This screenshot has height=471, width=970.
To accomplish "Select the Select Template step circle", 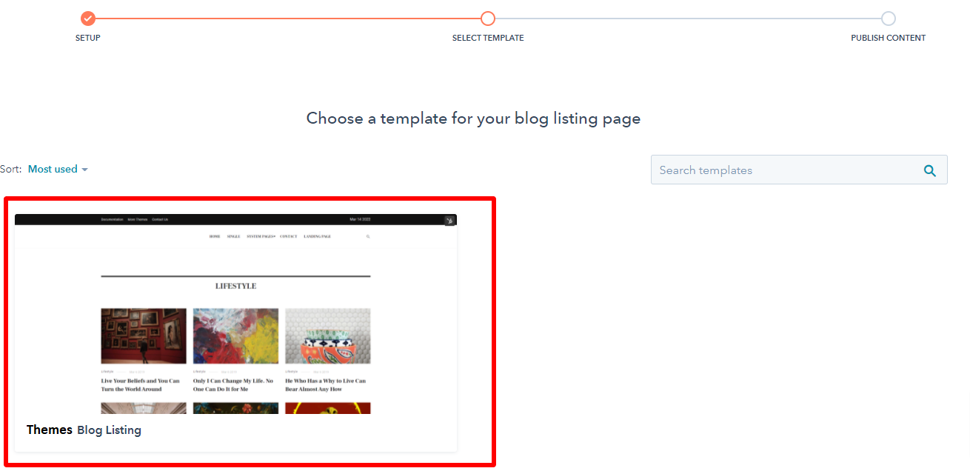I will [488, 19].
